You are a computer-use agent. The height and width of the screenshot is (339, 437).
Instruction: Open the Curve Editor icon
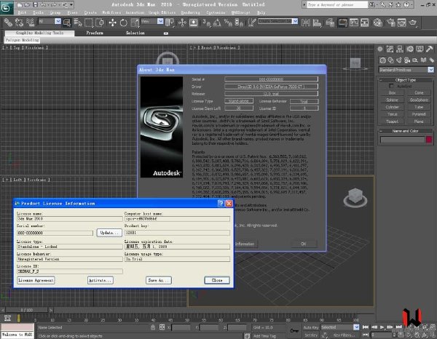coord(354,23)
